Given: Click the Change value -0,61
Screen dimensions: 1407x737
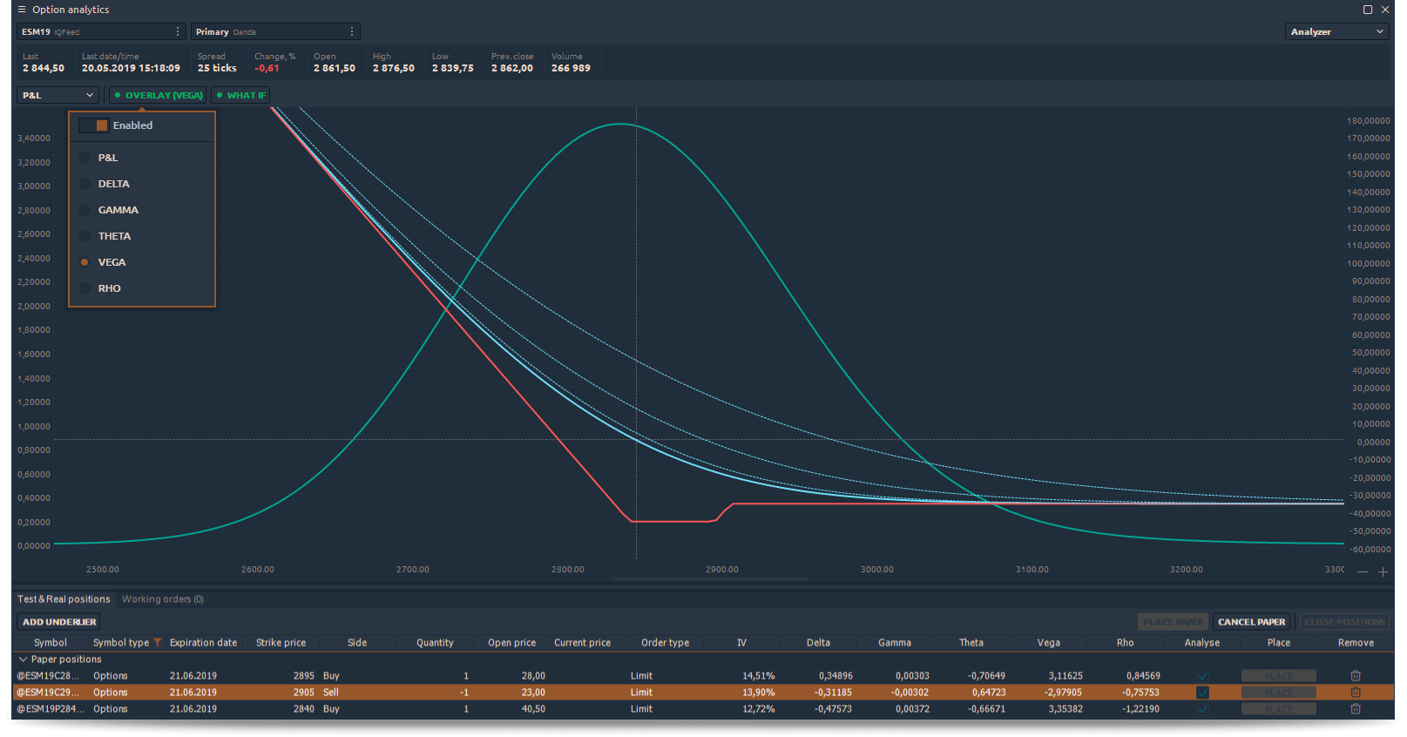Looking at the screenshot, I should tap(267, 68).
